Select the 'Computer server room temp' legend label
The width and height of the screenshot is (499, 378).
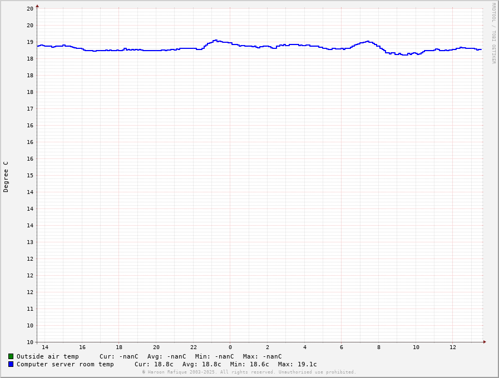[x=65, y=364]
